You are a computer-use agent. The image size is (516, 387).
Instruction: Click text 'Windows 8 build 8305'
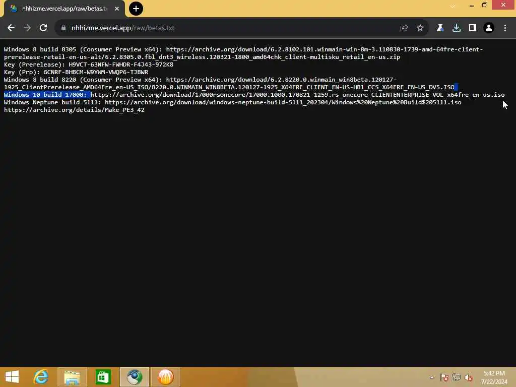[x=40, y=49]
